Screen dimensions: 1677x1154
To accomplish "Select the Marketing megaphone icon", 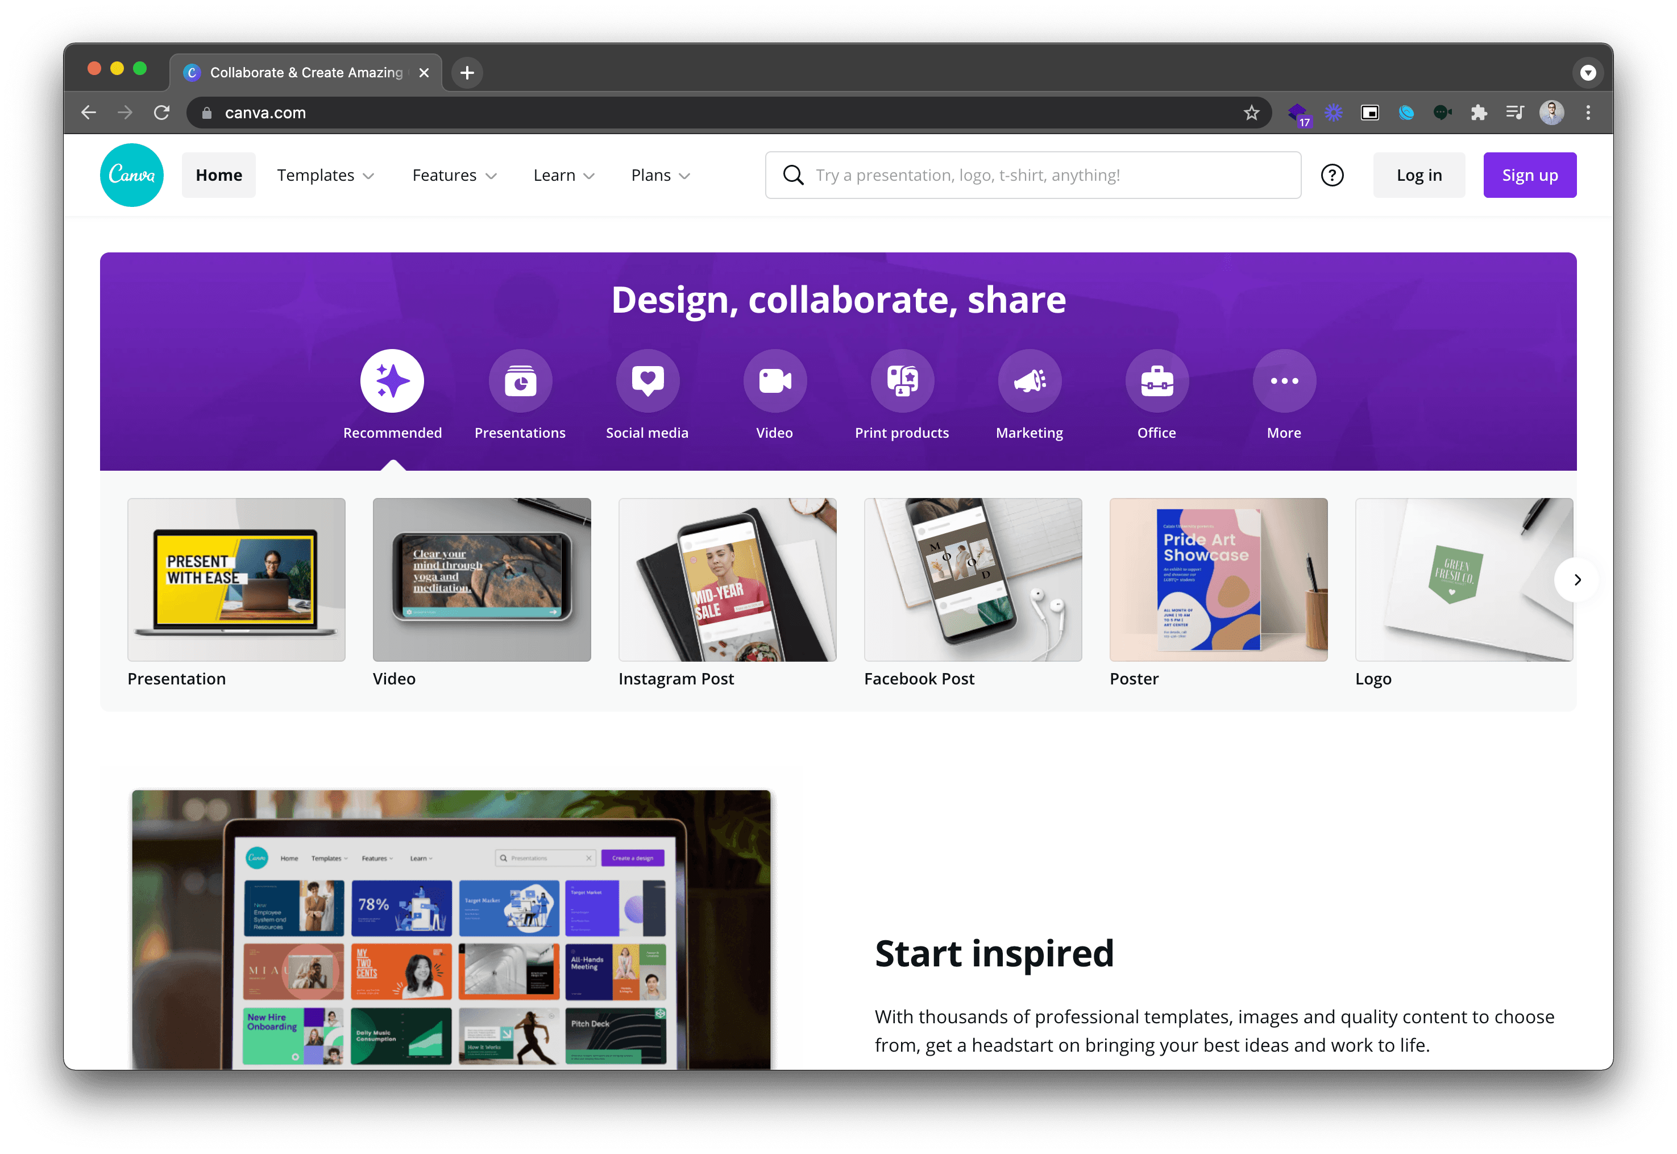I will pyautogui.click(x=1030, y=381).
